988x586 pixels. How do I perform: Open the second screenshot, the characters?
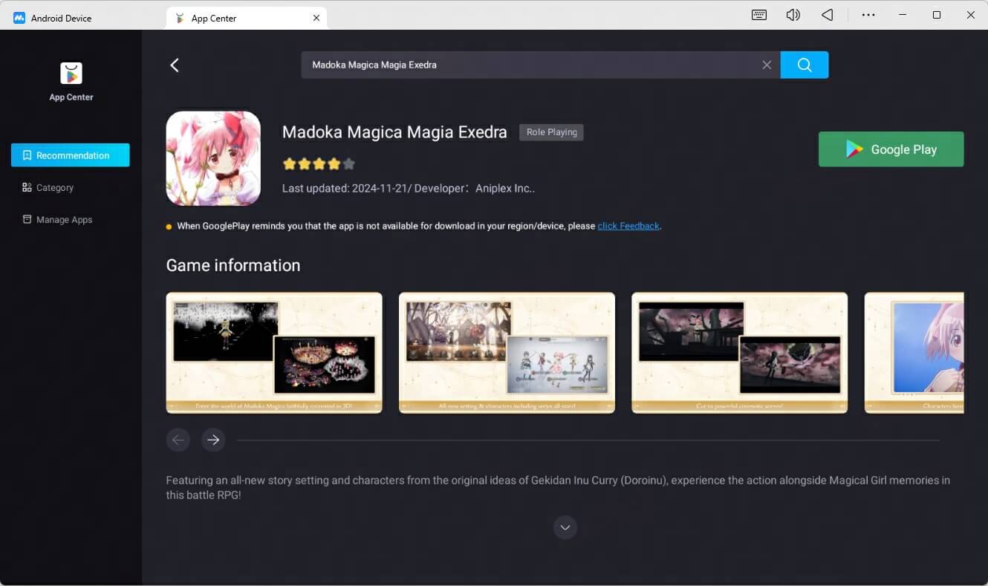click(x=507, y=353)
